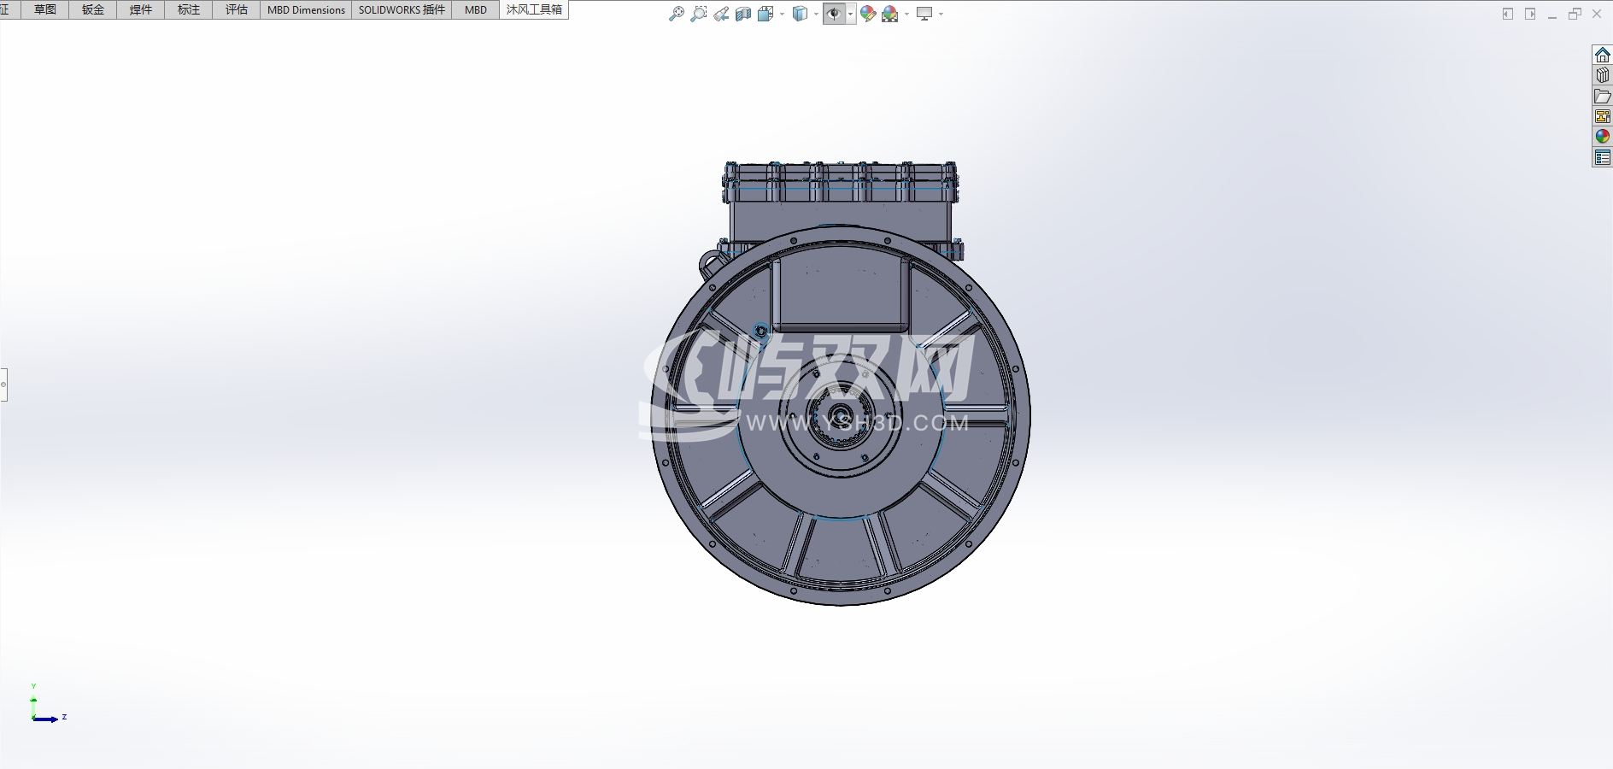Open Custom Properties pane icon
Viewport: 1613px width, 769px height.
pos(1603,157)
